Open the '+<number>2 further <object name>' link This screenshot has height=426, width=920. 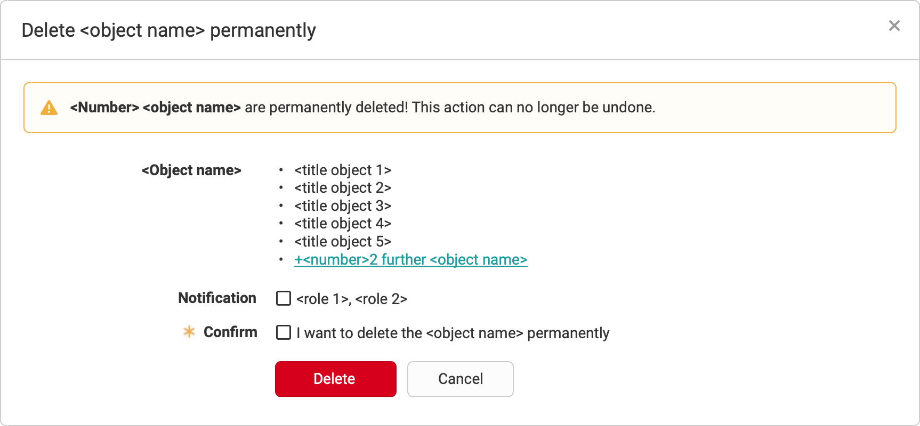(410, 259)
